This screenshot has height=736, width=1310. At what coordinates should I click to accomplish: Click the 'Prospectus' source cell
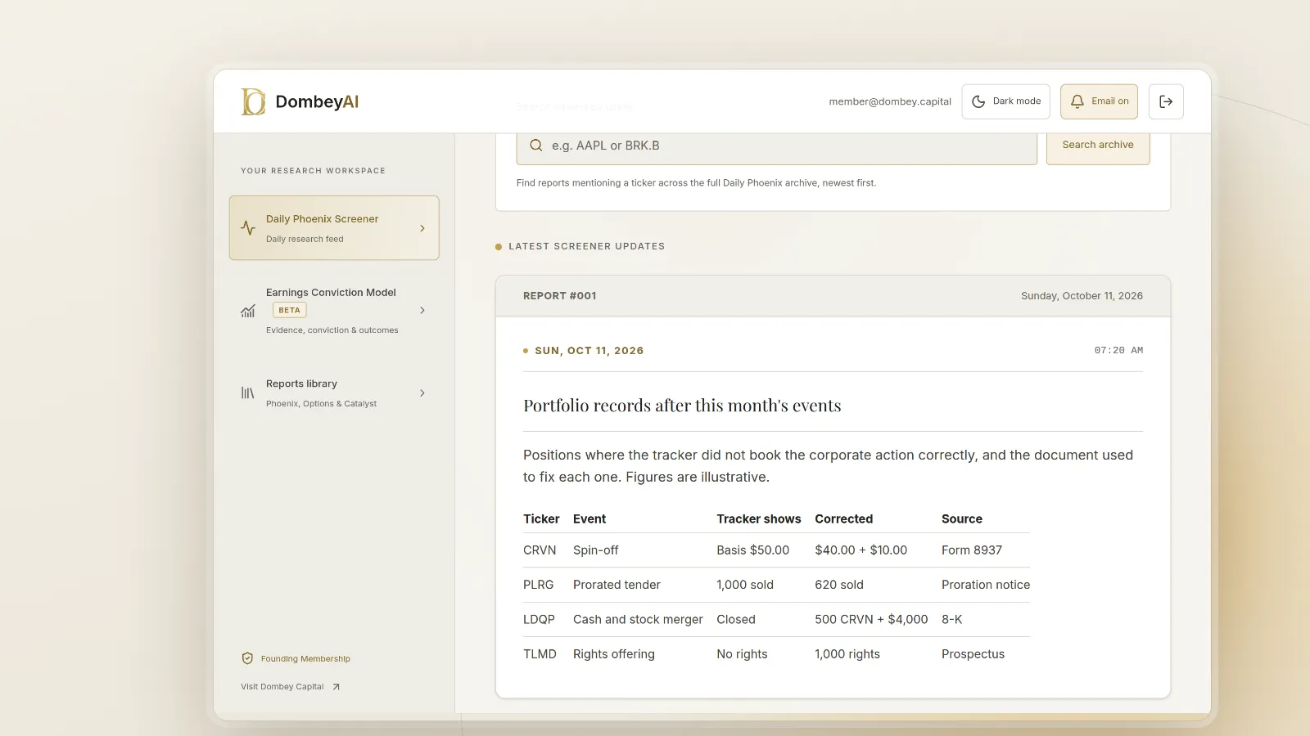973,654
